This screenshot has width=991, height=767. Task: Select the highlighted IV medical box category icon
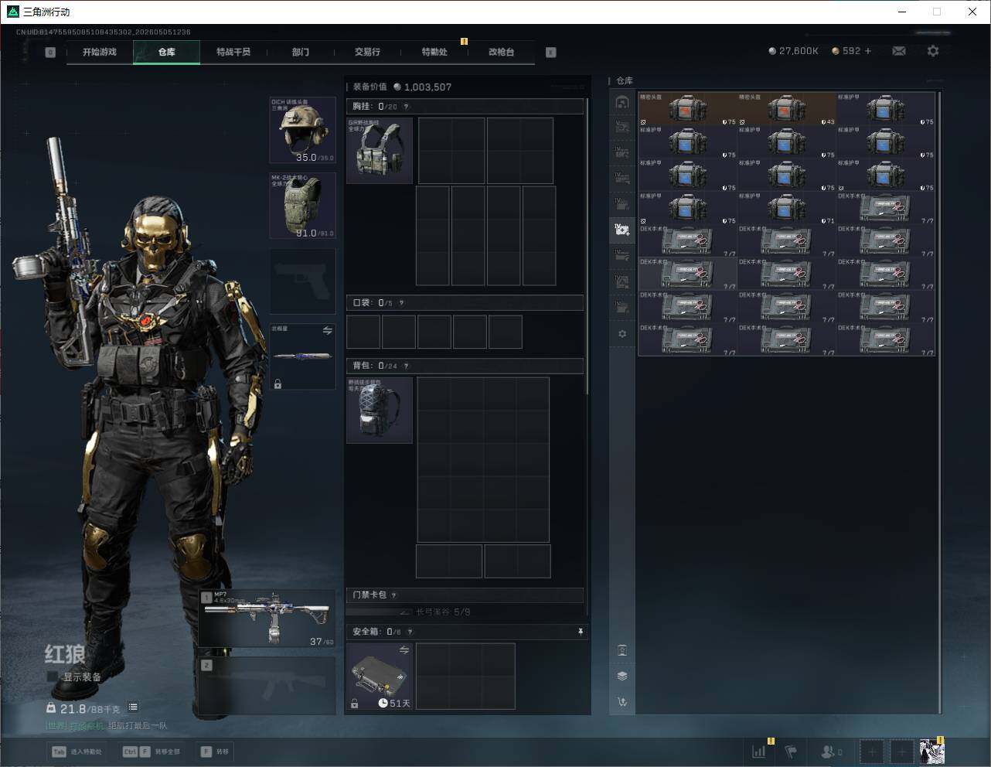pos(622,229)
